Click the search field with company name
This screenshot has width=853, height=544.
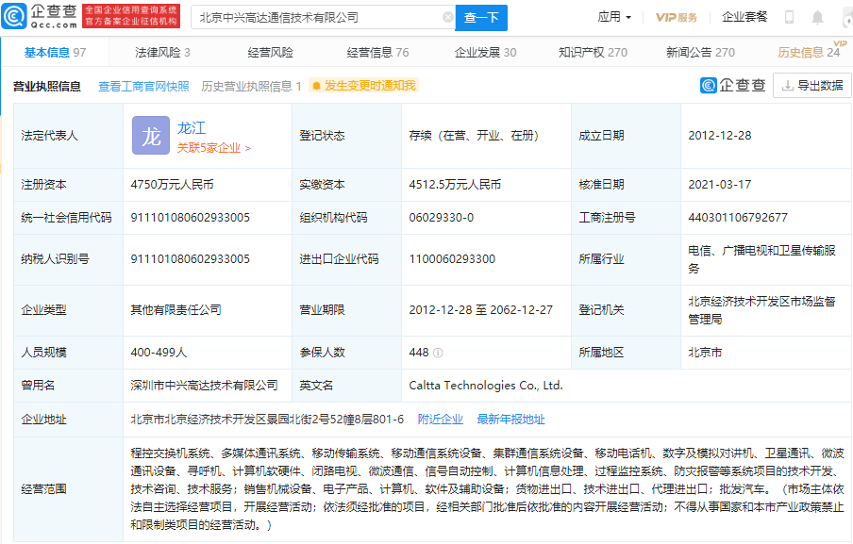323,17
